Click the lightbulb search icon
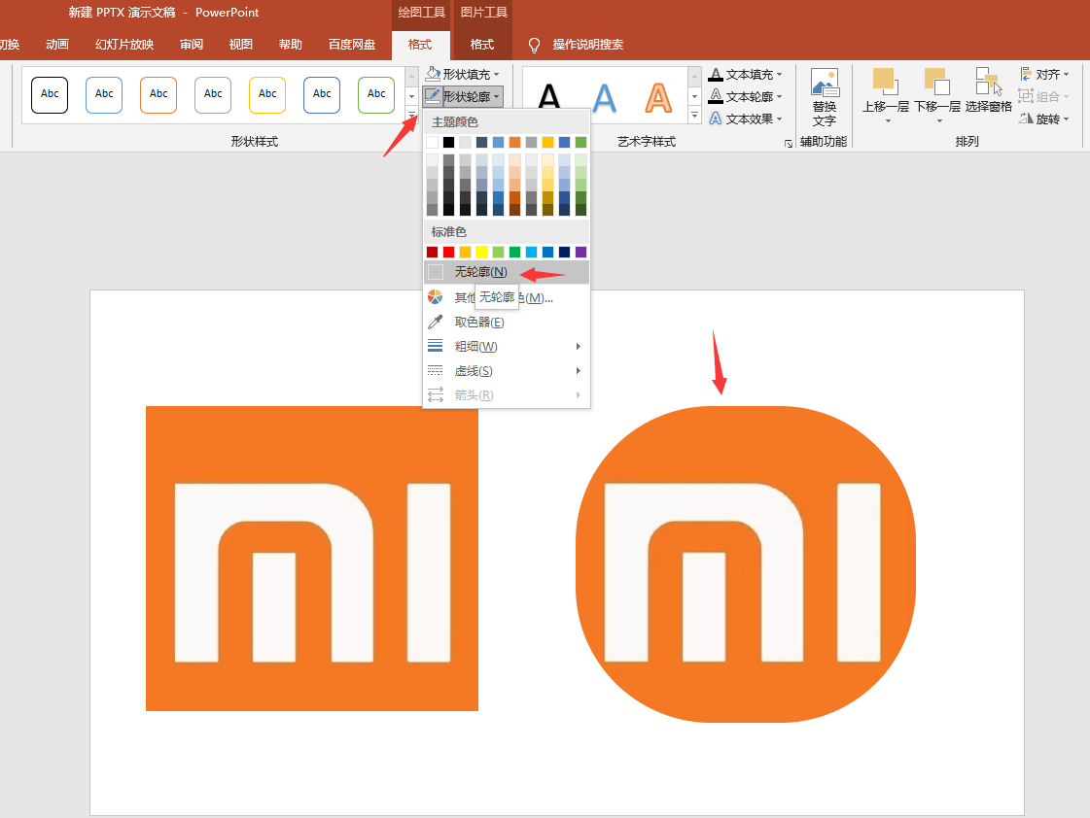 pyautogui.click(x=534, y=45)
